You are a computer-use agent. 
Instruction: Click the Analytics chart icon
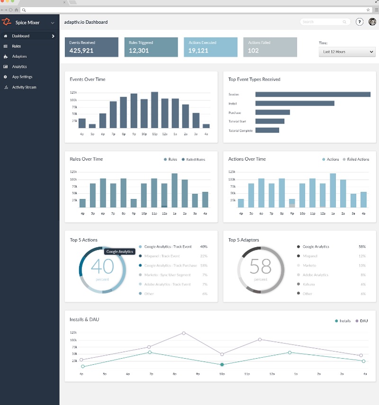(5, 67)
